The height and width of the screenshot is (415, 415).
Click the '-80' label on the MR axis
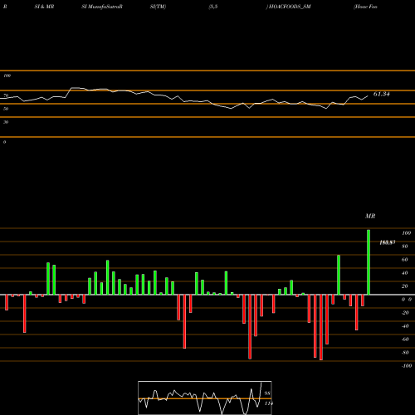pos(405,353)
